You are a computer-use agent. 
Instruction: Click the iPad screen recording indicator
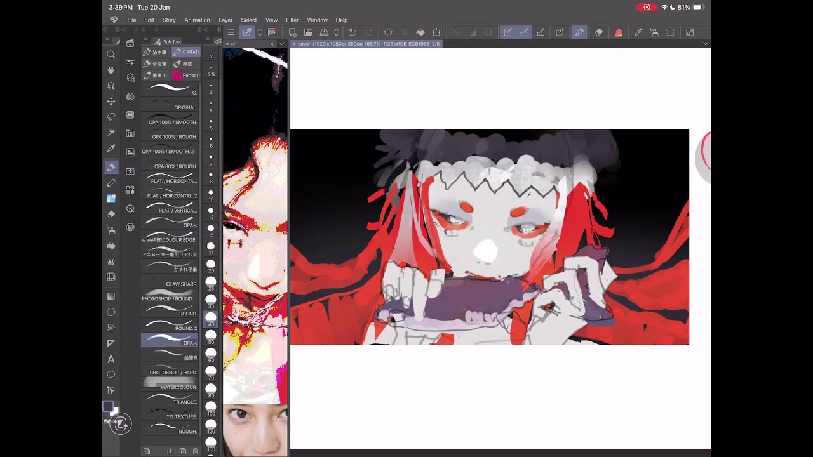647,8
